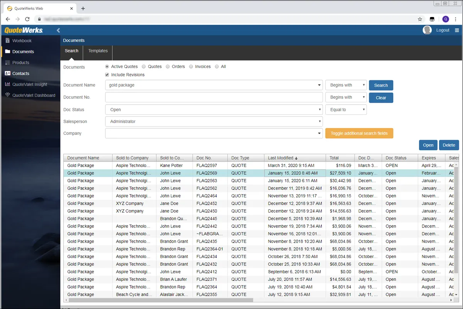The height and width of the screenshot is (309, 463).
Task: Expand the Doc Status dropdown
Action: (214, 110)
